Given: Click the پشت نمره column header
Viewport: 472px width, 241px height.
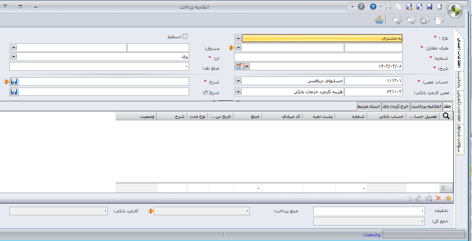Looking at the screenshot, I should (x=319, y=117).
